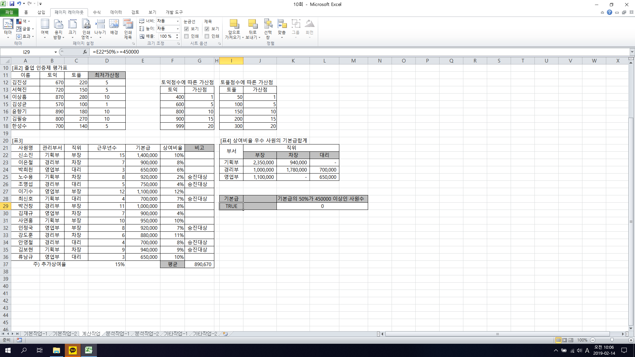Click the KakaoTalk taskbar icon

click(73, 350)
